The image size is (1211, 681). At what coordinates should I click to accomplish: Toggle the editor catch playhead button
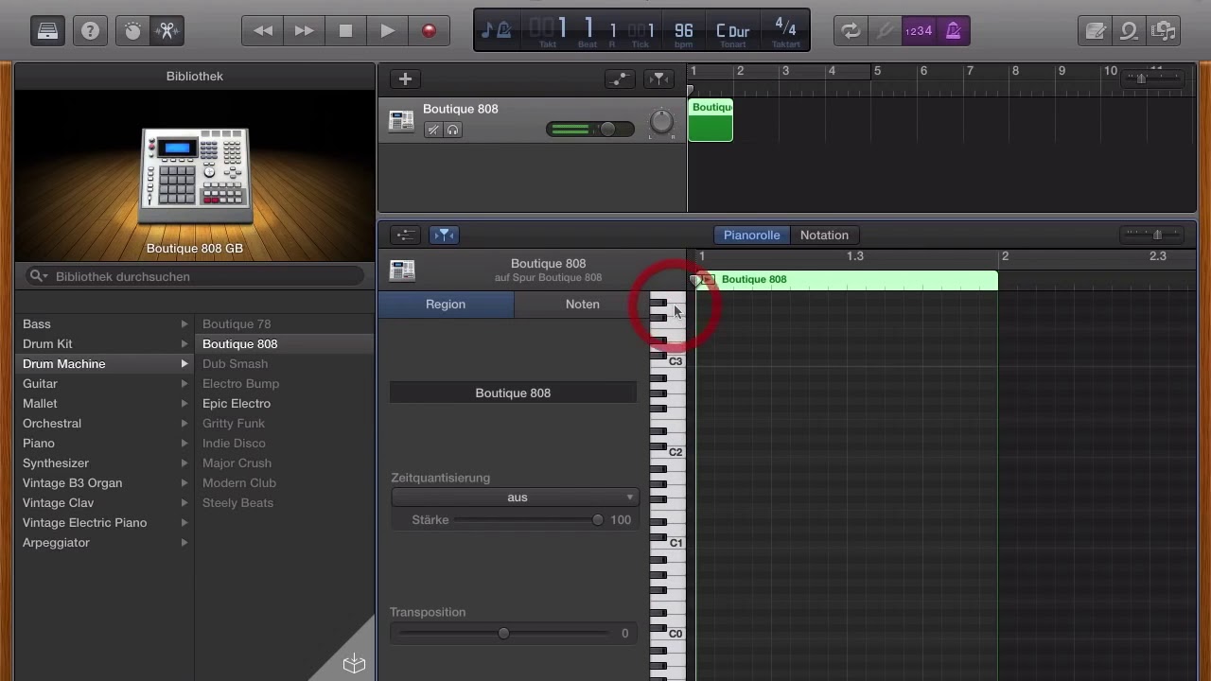[x=444, y=235]
